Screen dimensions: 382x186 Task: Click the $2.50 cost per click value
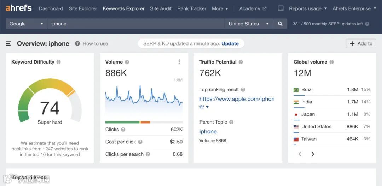[x=176, y=142]
